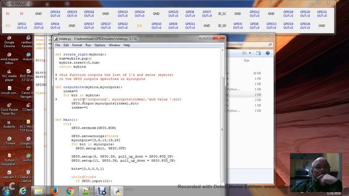The image size is (349, 196).
Task: Open the Window menu in IDLE editor
Action: pos(114,45)
